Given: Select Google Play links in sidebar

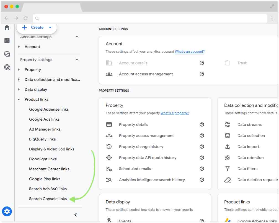Looking at the screenshot, I should [x=45, y=179].
